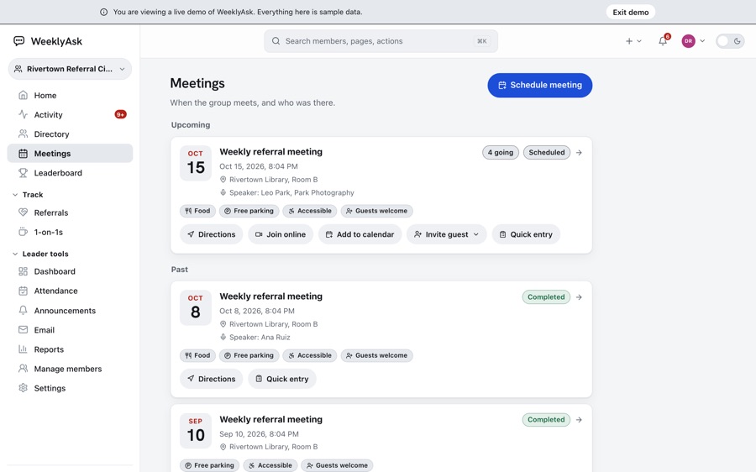Screen dimensions: 756x472
Task: Click Free parking tag on Sep 10 meeting
Action: point(209,465)
